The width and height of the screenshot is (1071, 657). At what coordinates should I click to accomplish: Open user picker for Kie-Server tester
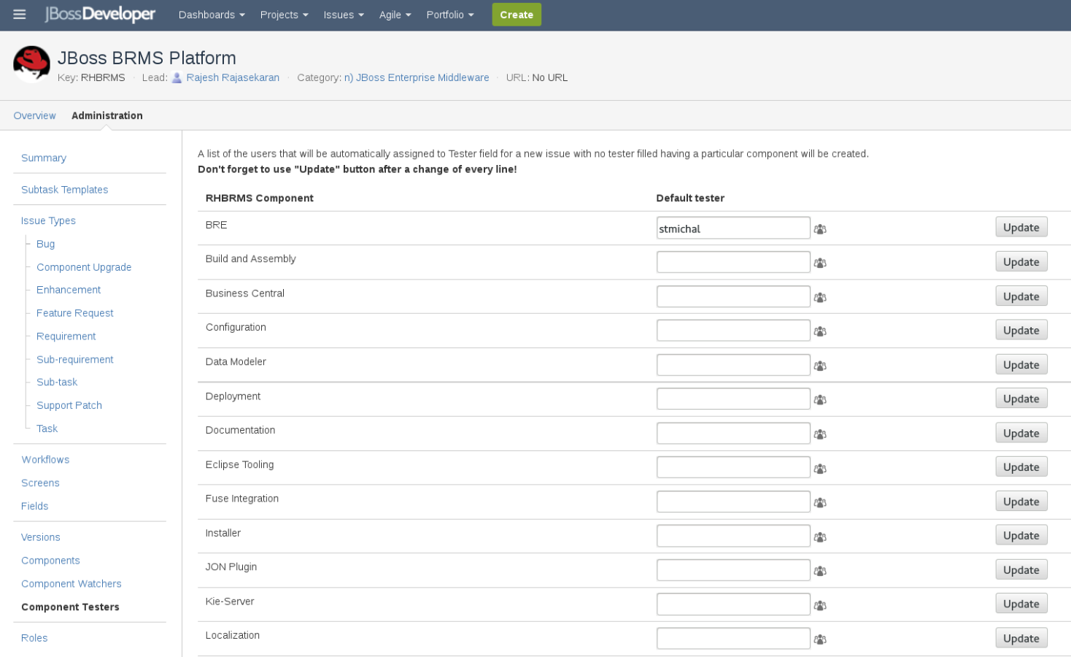tap(819, 604)
